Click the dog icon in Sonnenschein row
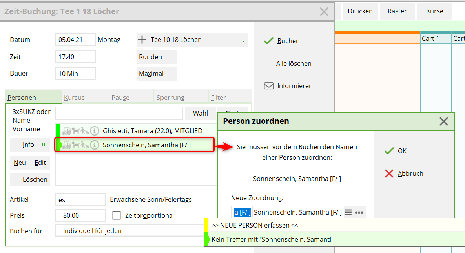 pos(76,145)
